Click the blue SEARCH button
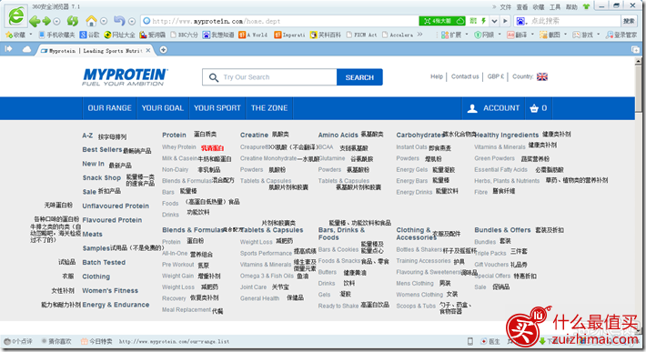Viewport: 646px width, 352px height. point(359,77)
